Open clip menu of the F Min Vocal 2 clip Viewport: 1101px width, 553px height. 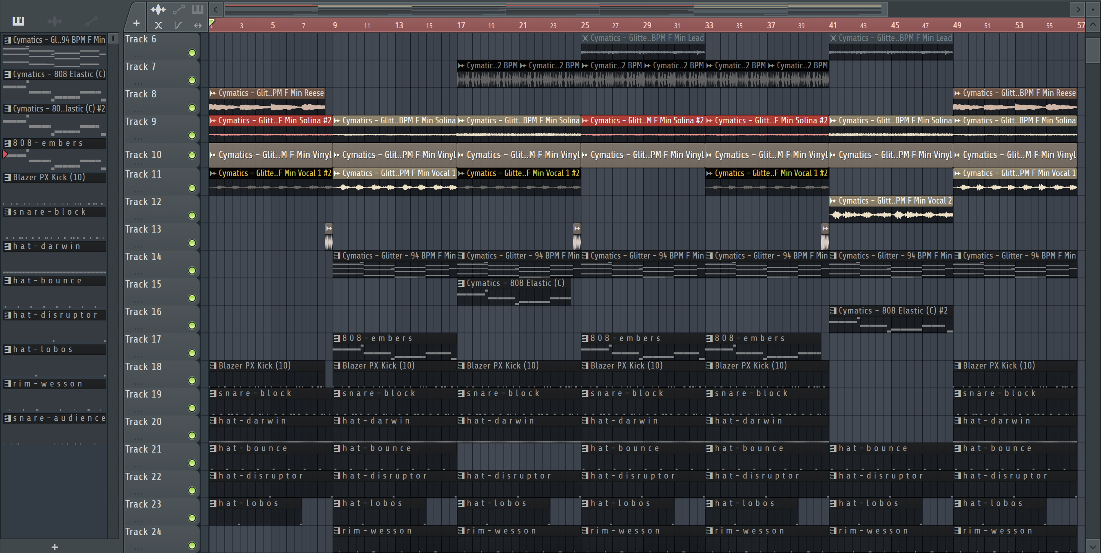tap(833, 201)
